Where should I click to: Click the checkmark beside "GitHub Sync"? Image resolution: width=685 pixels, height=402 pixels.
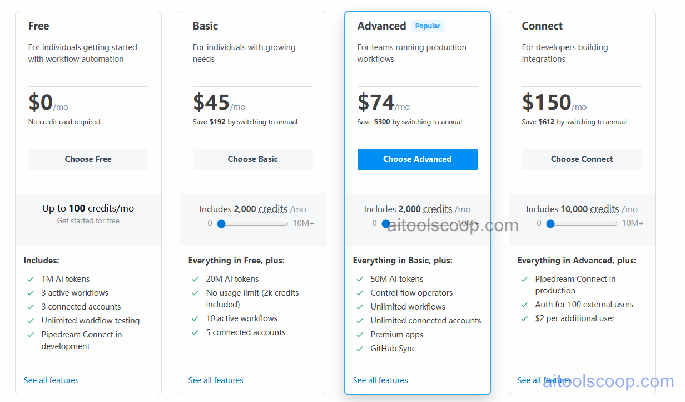(x=359, y=349)
